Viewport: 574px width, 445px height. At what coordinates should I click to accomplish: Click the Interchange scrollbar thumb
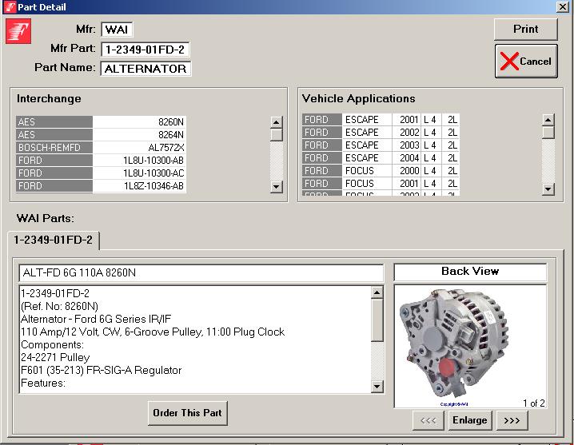277,135
